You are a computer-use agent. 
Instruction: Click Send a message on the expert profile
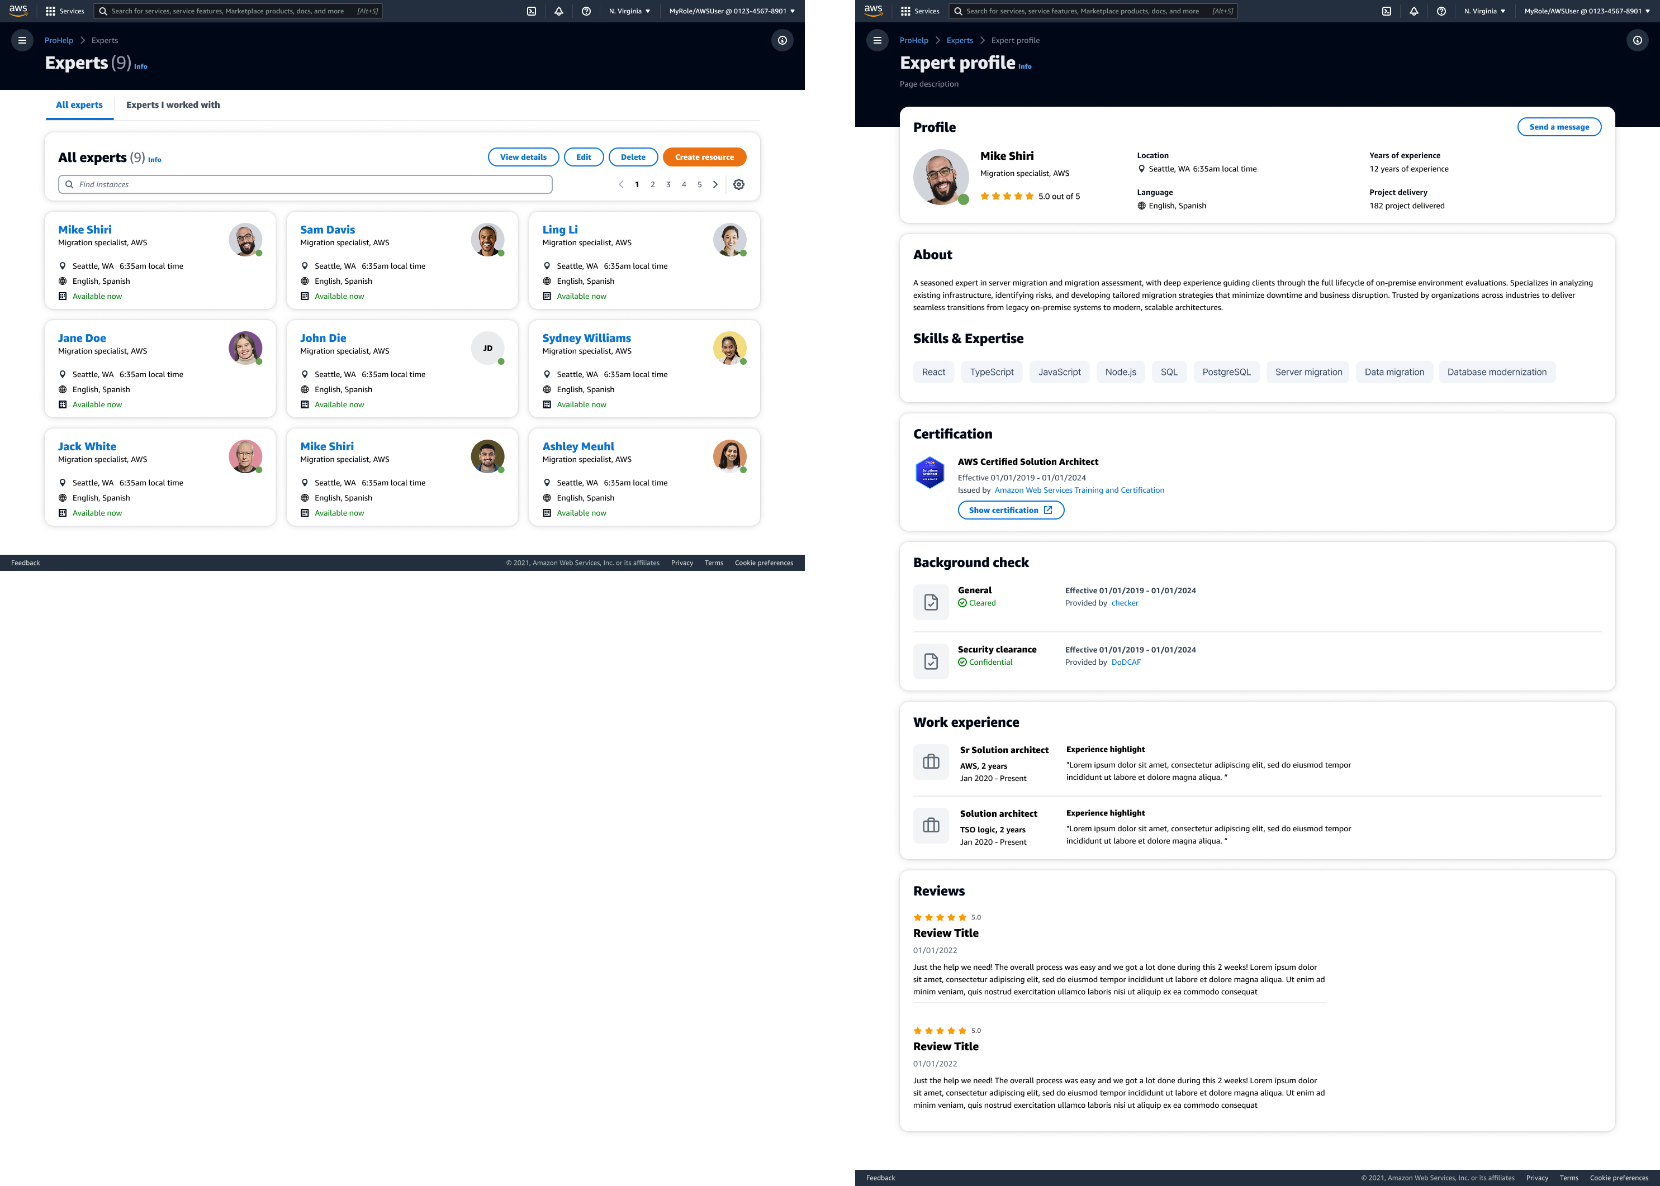1559,126
